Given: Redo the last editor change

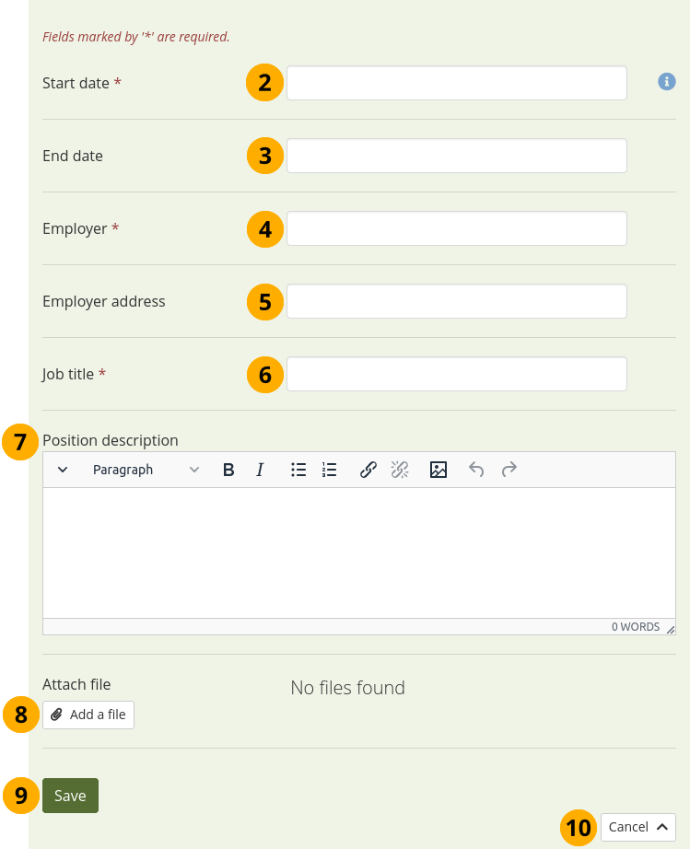Looking at the screenshot, I should (x=509, y=470).
